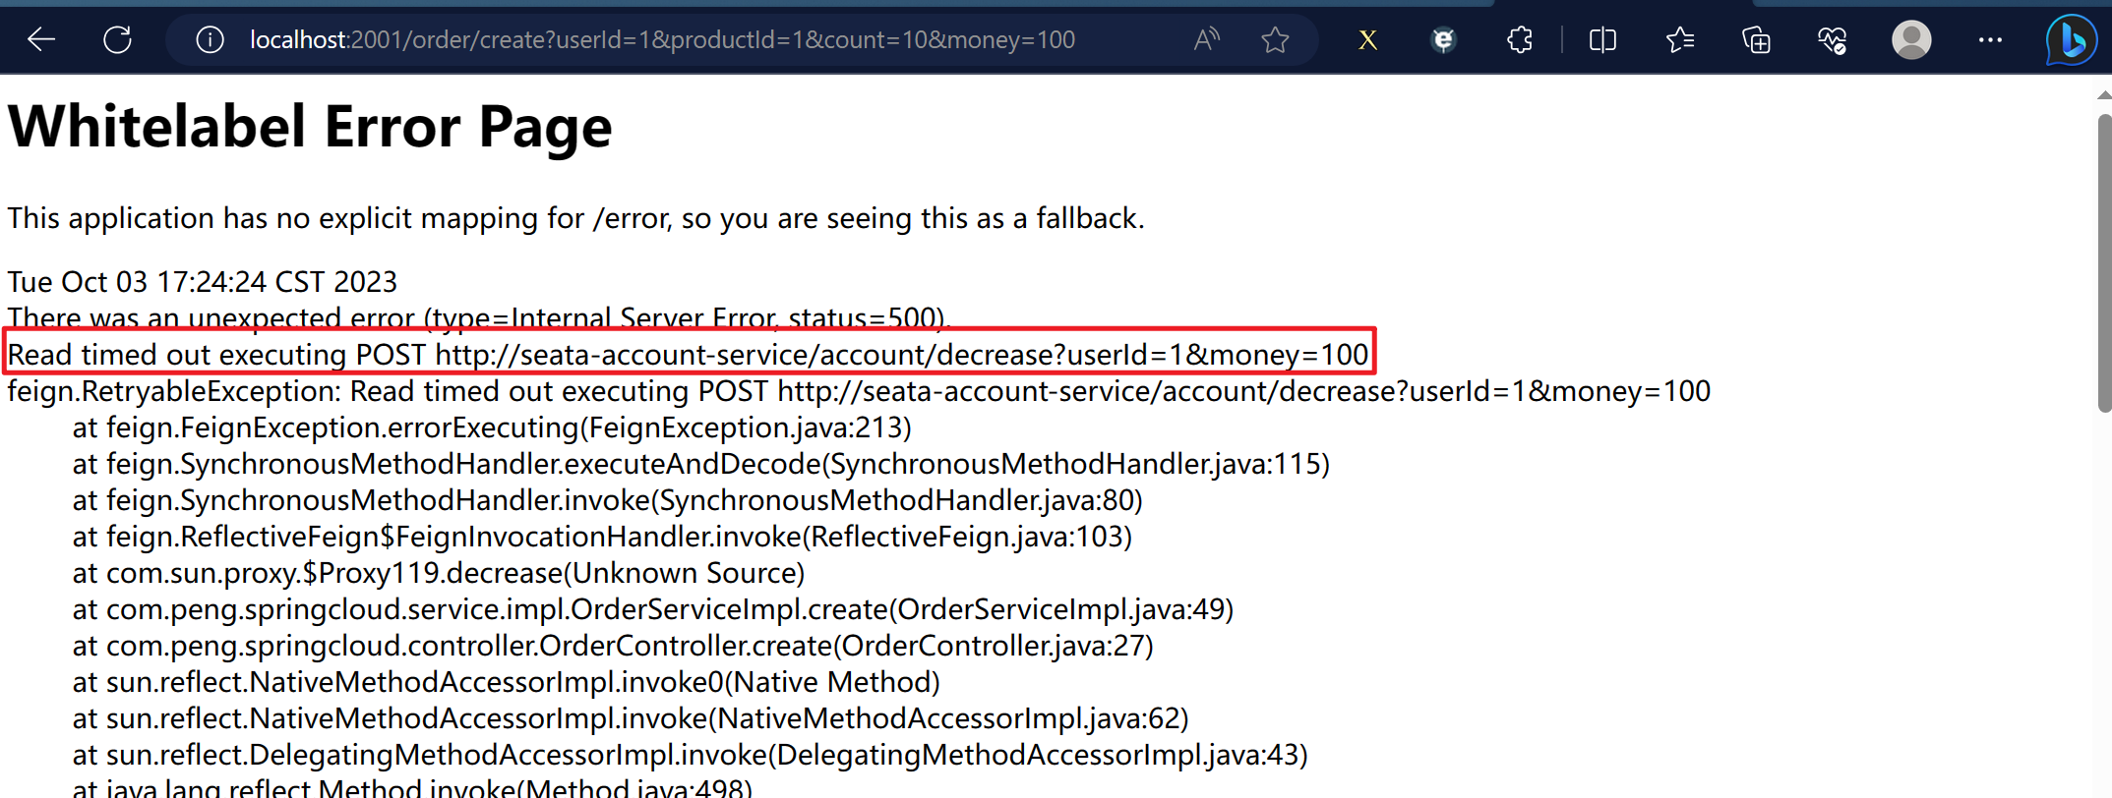Click 'FeignException.errorExecuting' stack trace line
The height and width of the screenshot is (798, 2112).
pyautogui.click(x=492, y=427)
